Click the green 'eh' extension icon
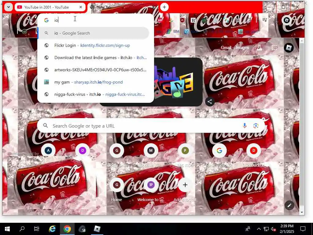Screen dimensions: 313x235 [204, 20]
